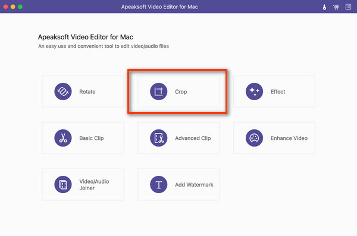Click the Effect sparkles icon
Viewport: 357px width, 236px height.
click(254, 91)
